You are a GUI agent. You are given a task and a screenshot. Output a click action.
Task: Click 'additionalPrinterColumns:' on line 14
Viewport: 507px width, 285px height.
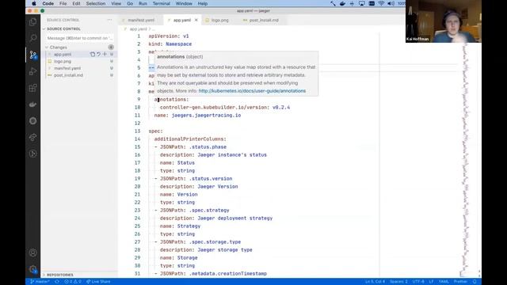(190, 139)
